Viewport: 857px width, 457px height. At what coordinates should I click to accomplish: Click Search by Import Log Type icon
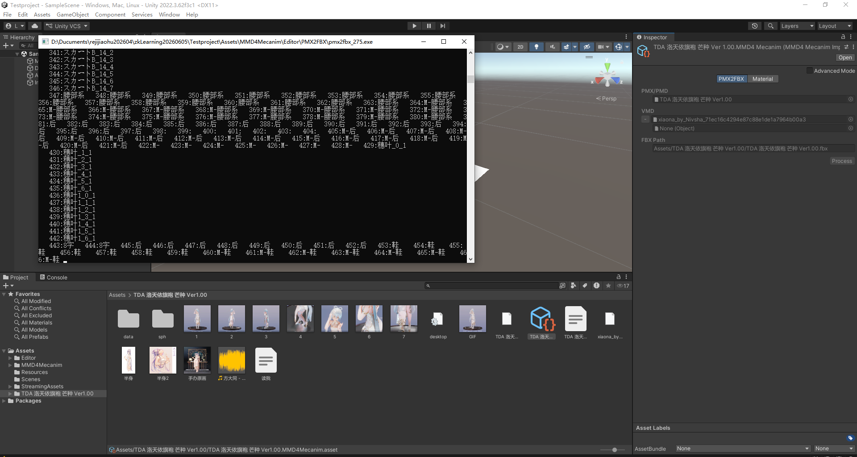[x=596, y=286]
